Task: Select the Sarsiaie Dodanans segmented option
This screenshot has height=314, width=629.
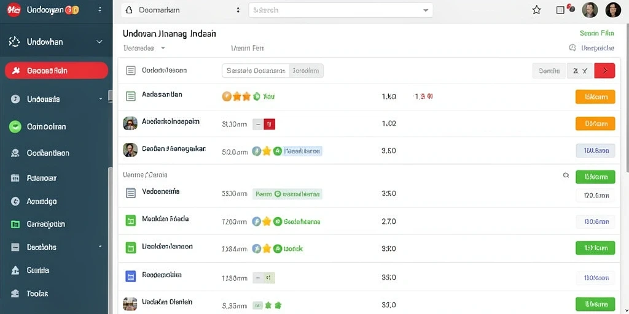Action: pos(256,71)
